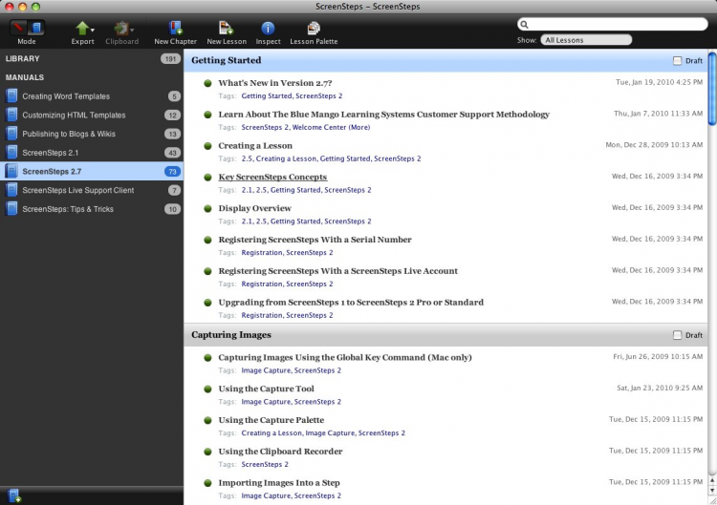717x505 pixels.
Task: Open Upgrading from ScreenSteps 1 lesson
Action: coord(351,303)
